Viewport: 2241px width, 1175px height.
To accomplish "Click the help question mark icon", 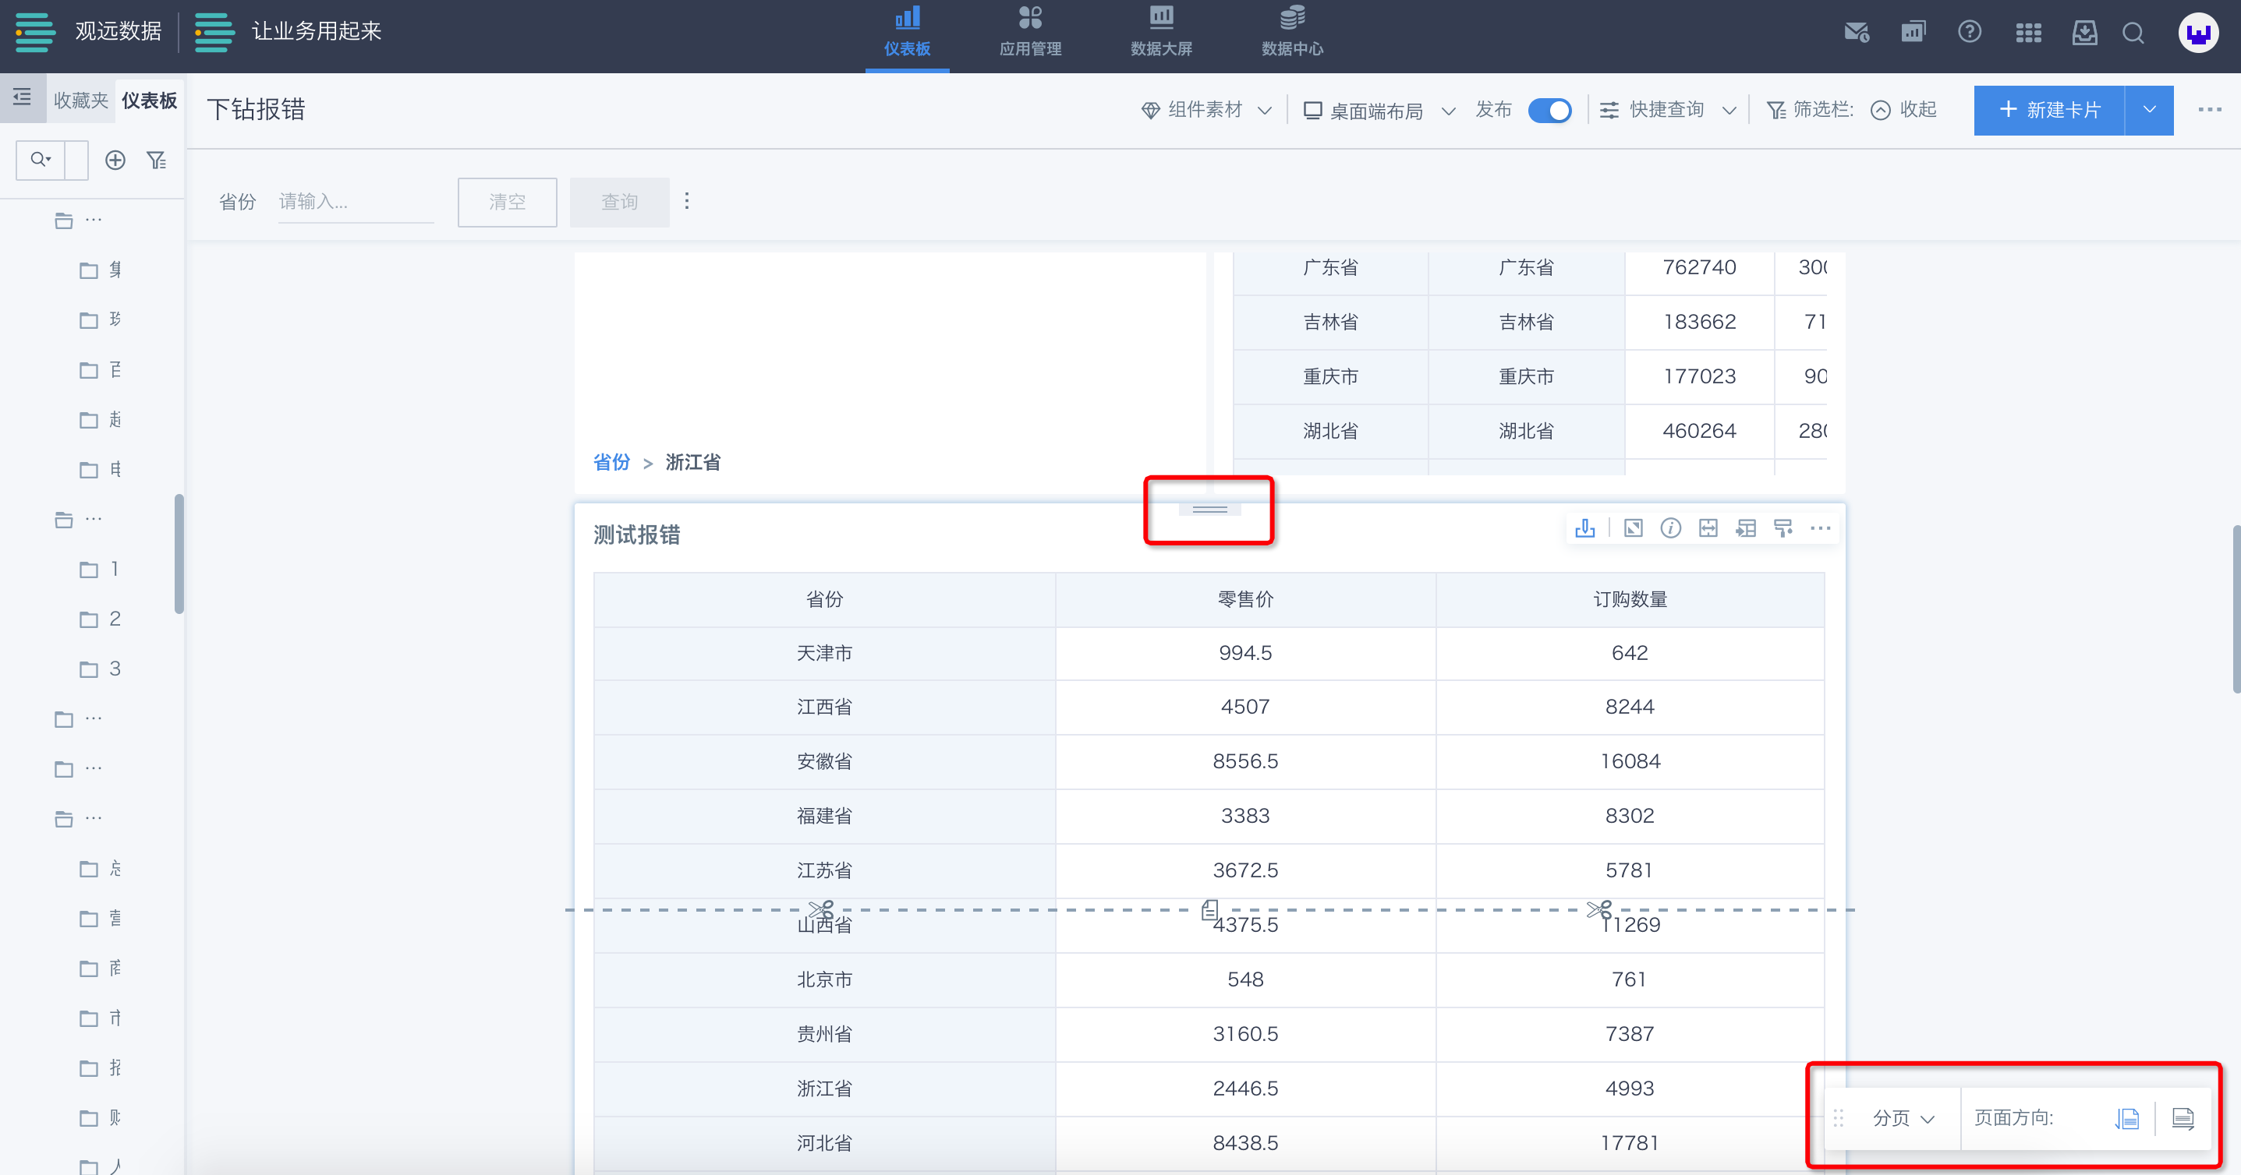I will pos(1970,33).
